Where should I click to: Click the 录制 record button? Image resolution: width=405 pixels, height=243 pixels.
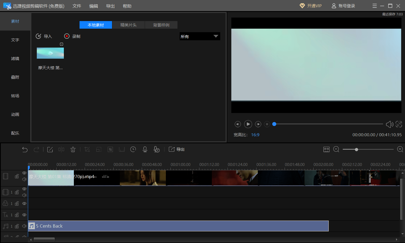tap(72, 36)
